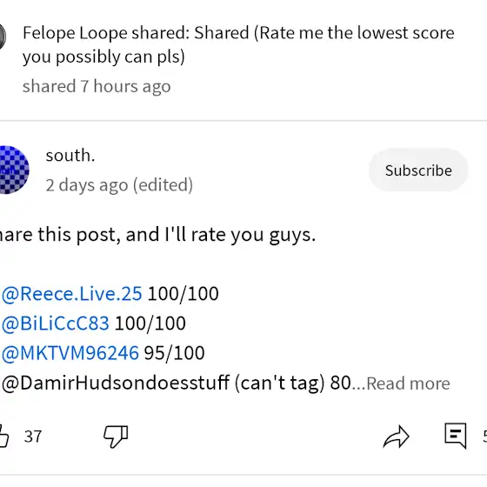Viewport: 487px width, 487px height.
Task: Click the 37 likes count
Action: coord(33,437)
